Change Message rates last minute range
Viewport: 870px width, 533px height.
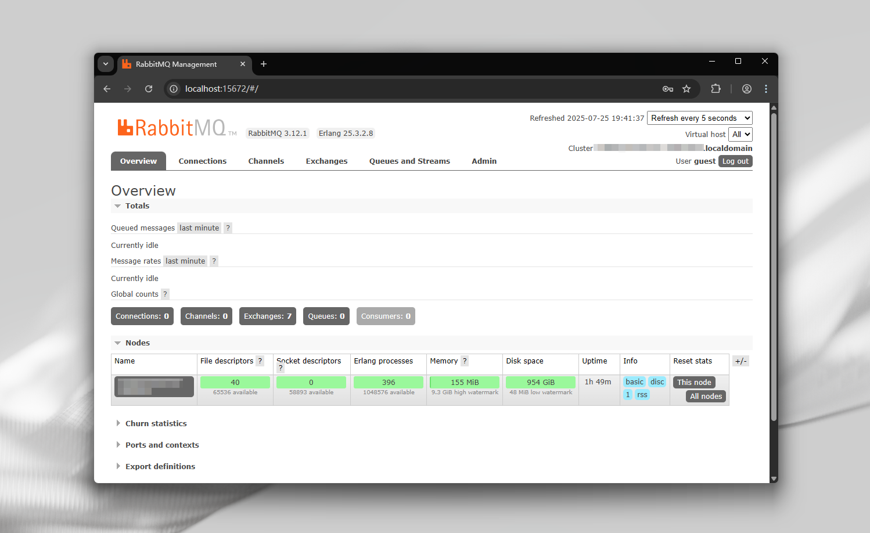click(185, 261)
